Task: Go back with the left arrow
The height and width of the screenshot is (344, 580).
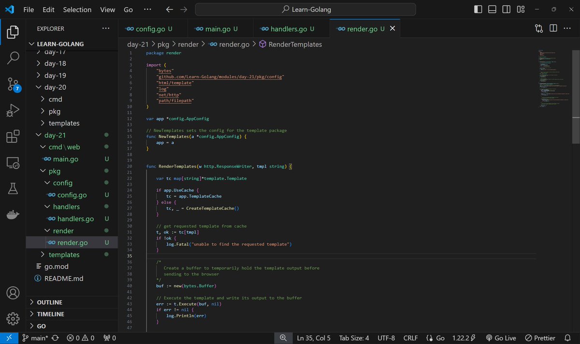Action: tap(169, 9)
